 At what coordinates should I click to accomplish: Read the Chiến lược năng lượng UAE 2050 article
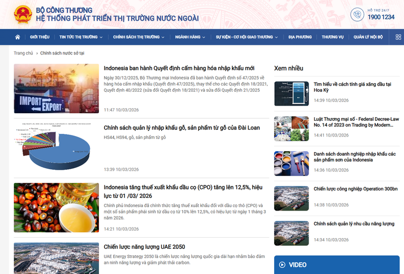(144, 247)
